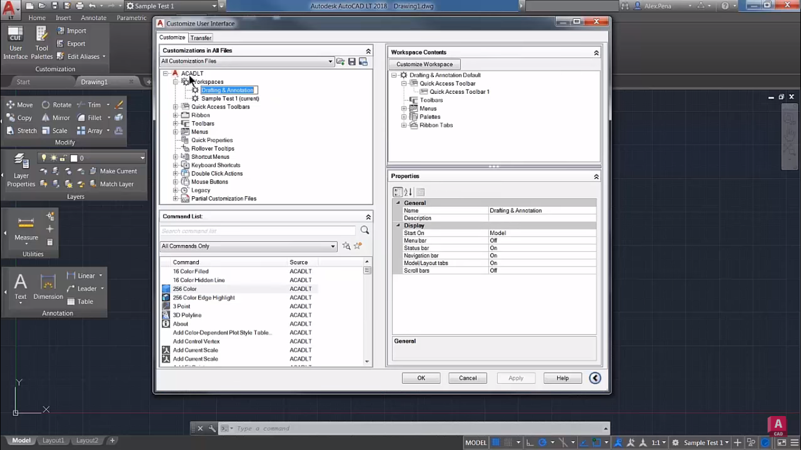
Task: Click the Cancel button
Action: 468,378
